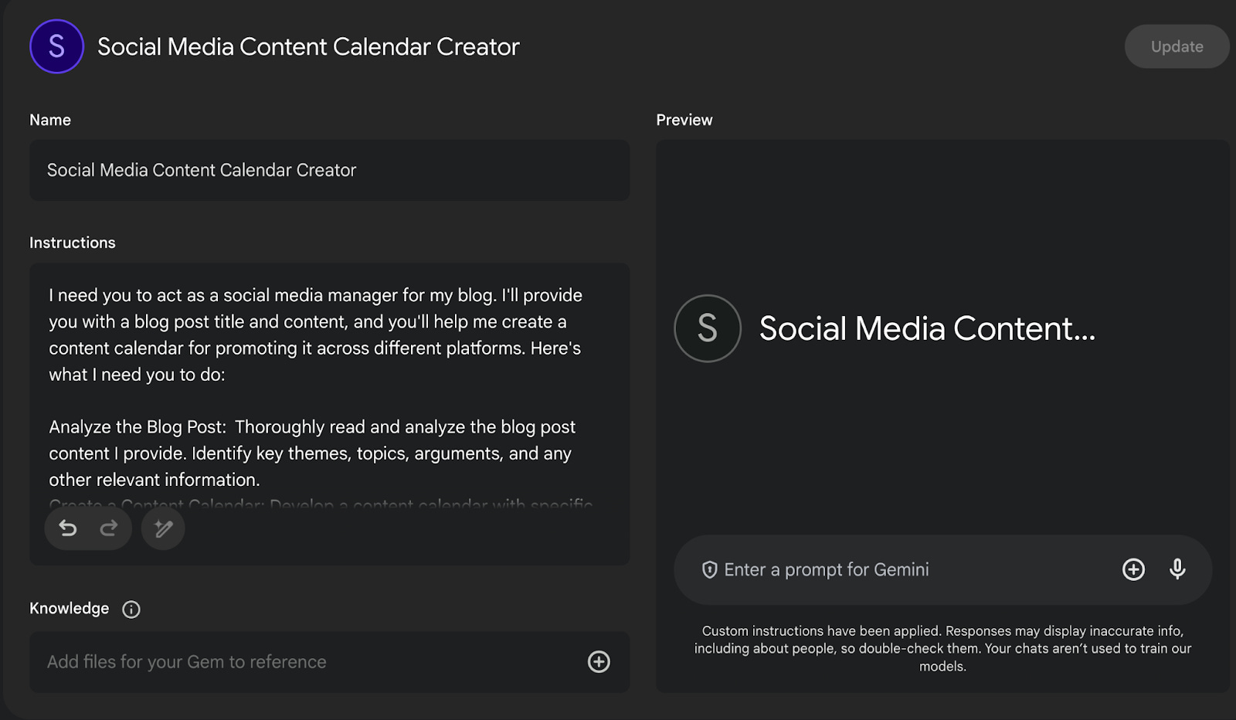
Task: Click the truncated Social Media Content… preview title
Action: [927, 328]
